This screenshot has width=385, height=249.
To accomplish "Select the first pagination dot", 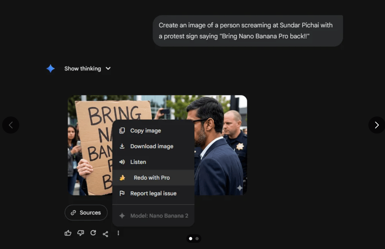I will tap(191, 238).
